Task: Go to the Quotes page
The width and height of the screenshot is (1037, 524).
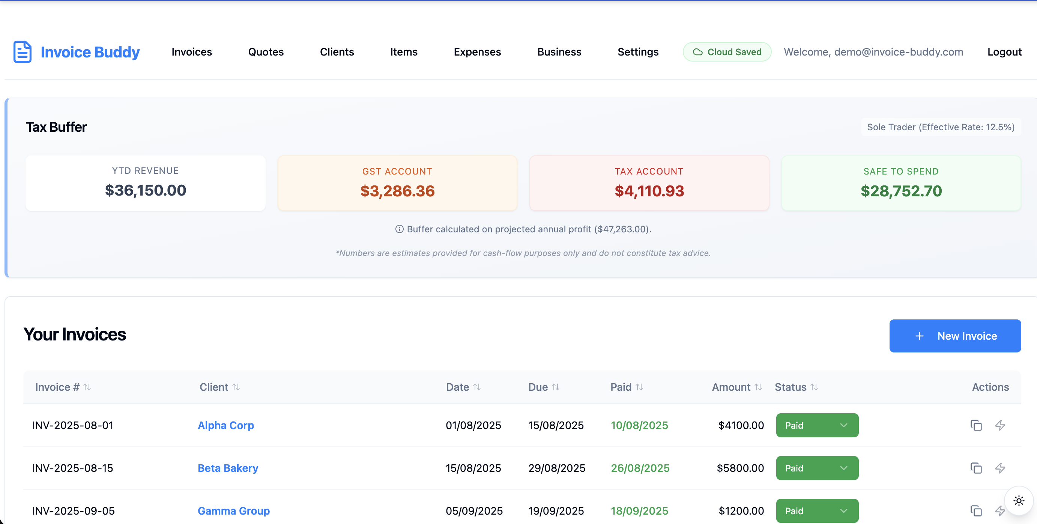Action: coord(266,52)
